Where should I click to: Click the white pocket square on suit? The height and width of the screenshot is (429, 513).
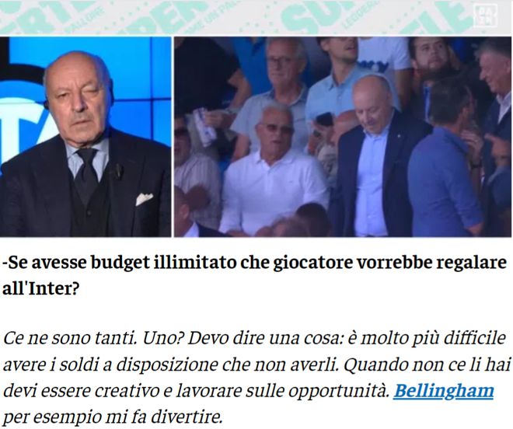point(145,199)
